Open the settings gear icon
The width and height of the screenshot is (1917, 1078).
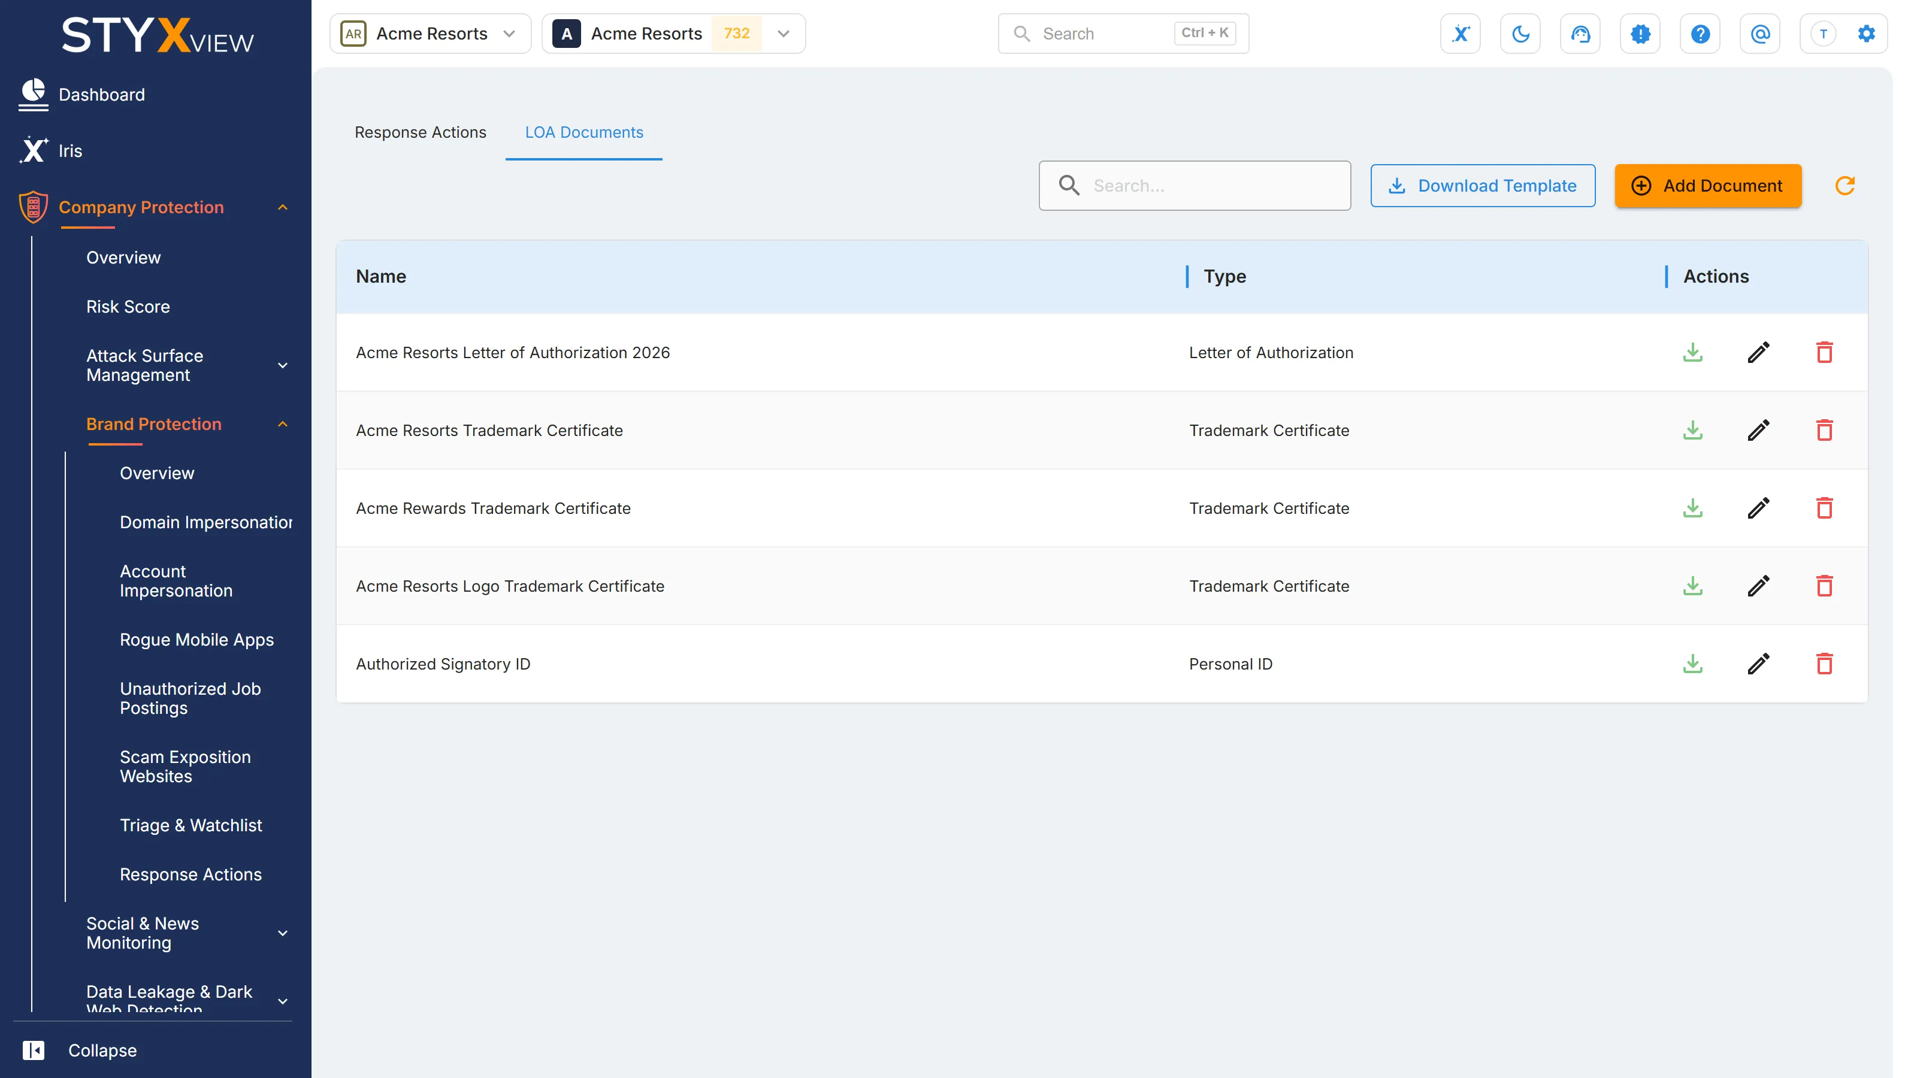pyautogui.click(x=1865, y=34)
